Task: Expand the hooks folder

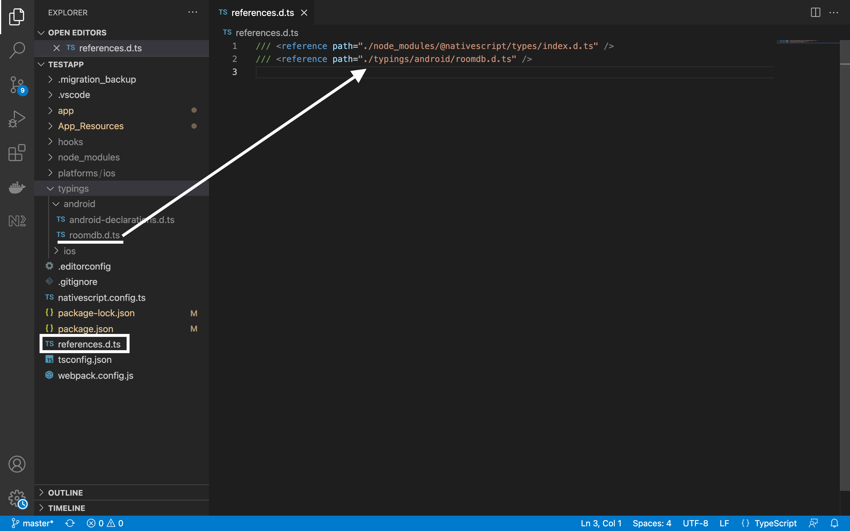Action: coord(122,142)
